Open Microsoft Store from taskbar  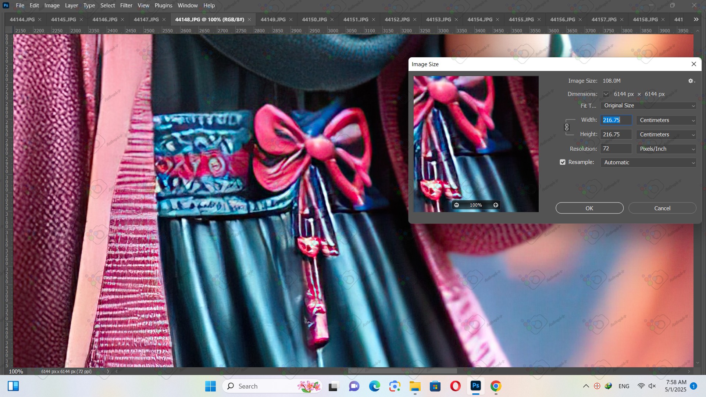(435, 386)
